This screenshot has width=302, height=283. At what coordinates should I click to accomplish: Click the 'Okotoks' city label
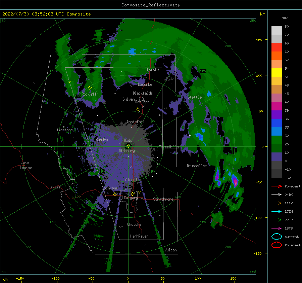[134, 224]
